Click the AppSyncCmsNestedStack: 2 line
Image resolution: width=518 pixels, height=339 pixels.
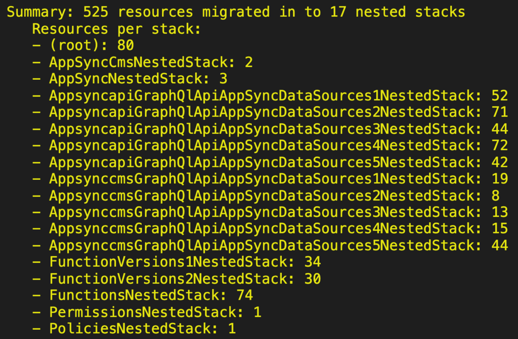(x=142, y=62)
